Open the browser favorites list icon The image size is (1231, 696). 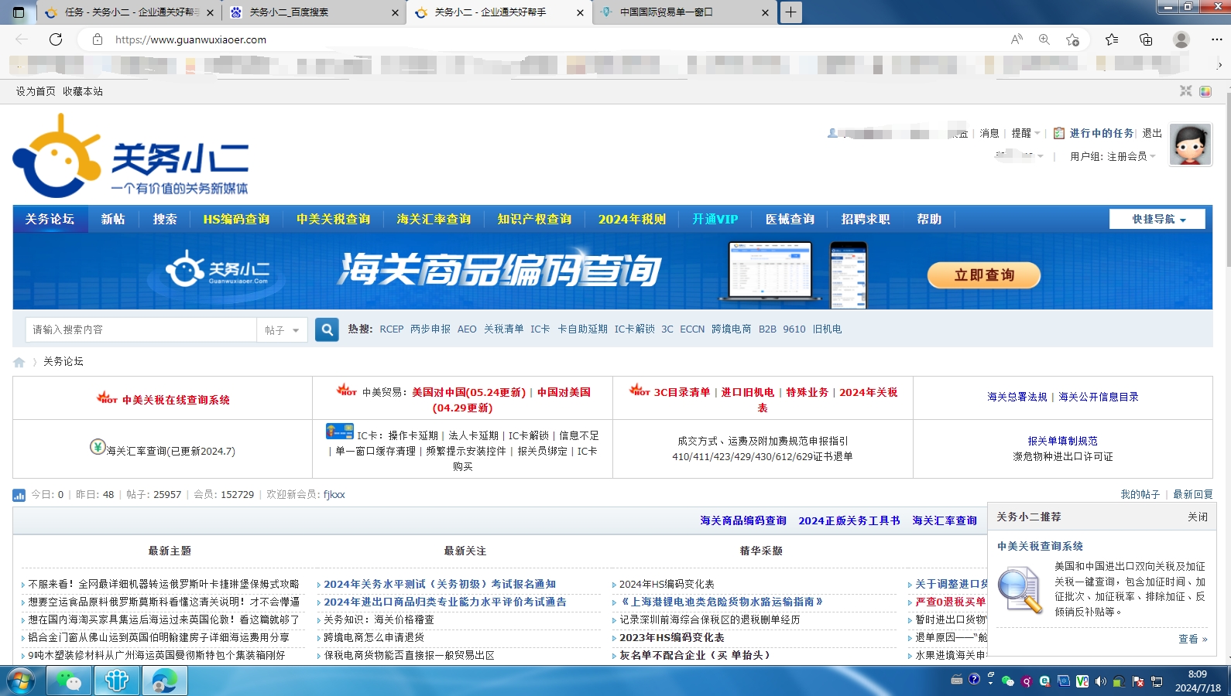[1112, 39]
